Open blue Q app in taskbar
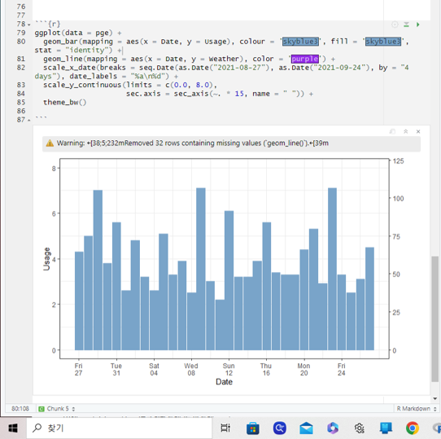 (x=280, y=428)
